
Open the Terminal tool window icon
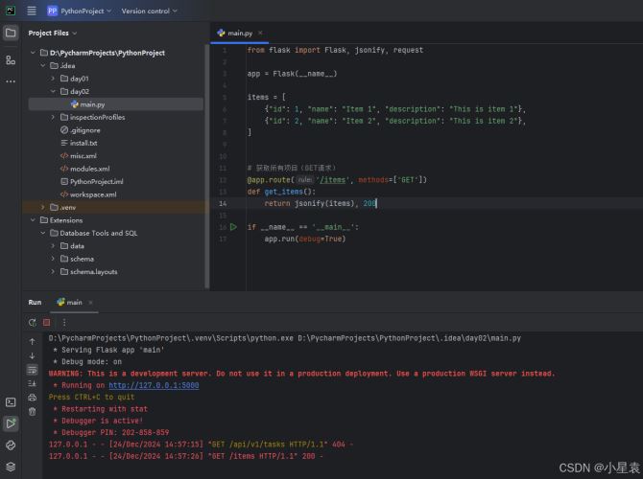pyautogui.click(x=11, y=402)
